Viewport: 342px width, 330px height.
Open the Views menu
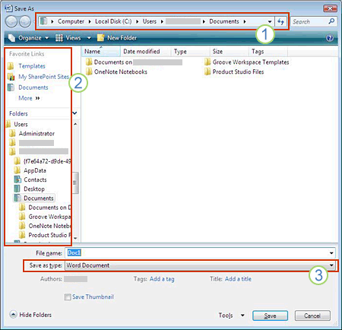pos(73,38)
